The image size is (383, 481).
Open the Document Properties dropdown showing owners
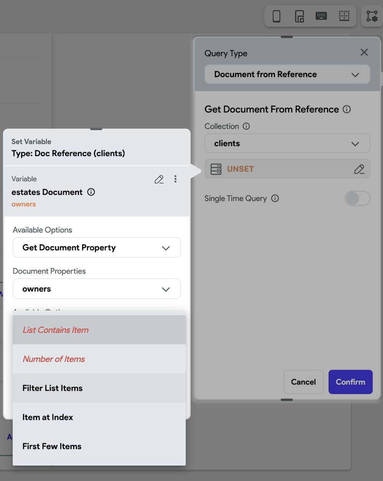point(97,289)
